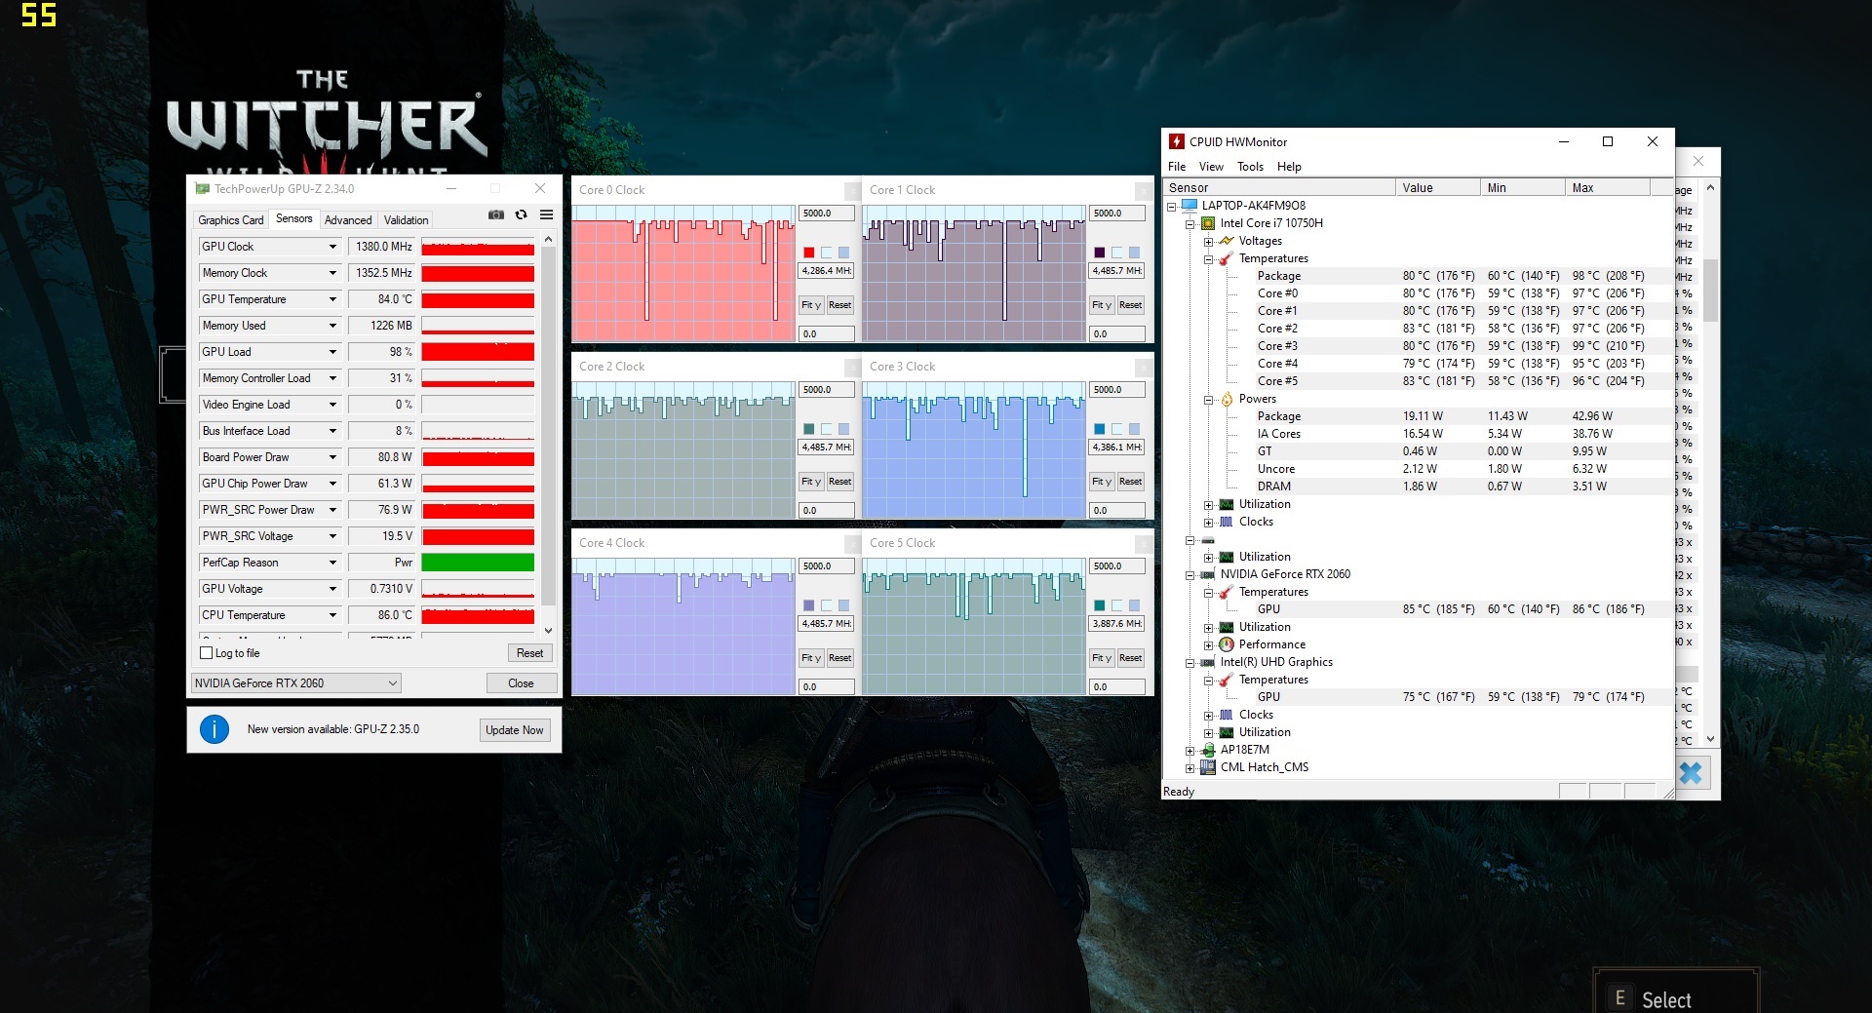Viewport: 1872px width, 1013px height.
Task: Click the GPU-Z Close button
Action: (x=521, y=683)
